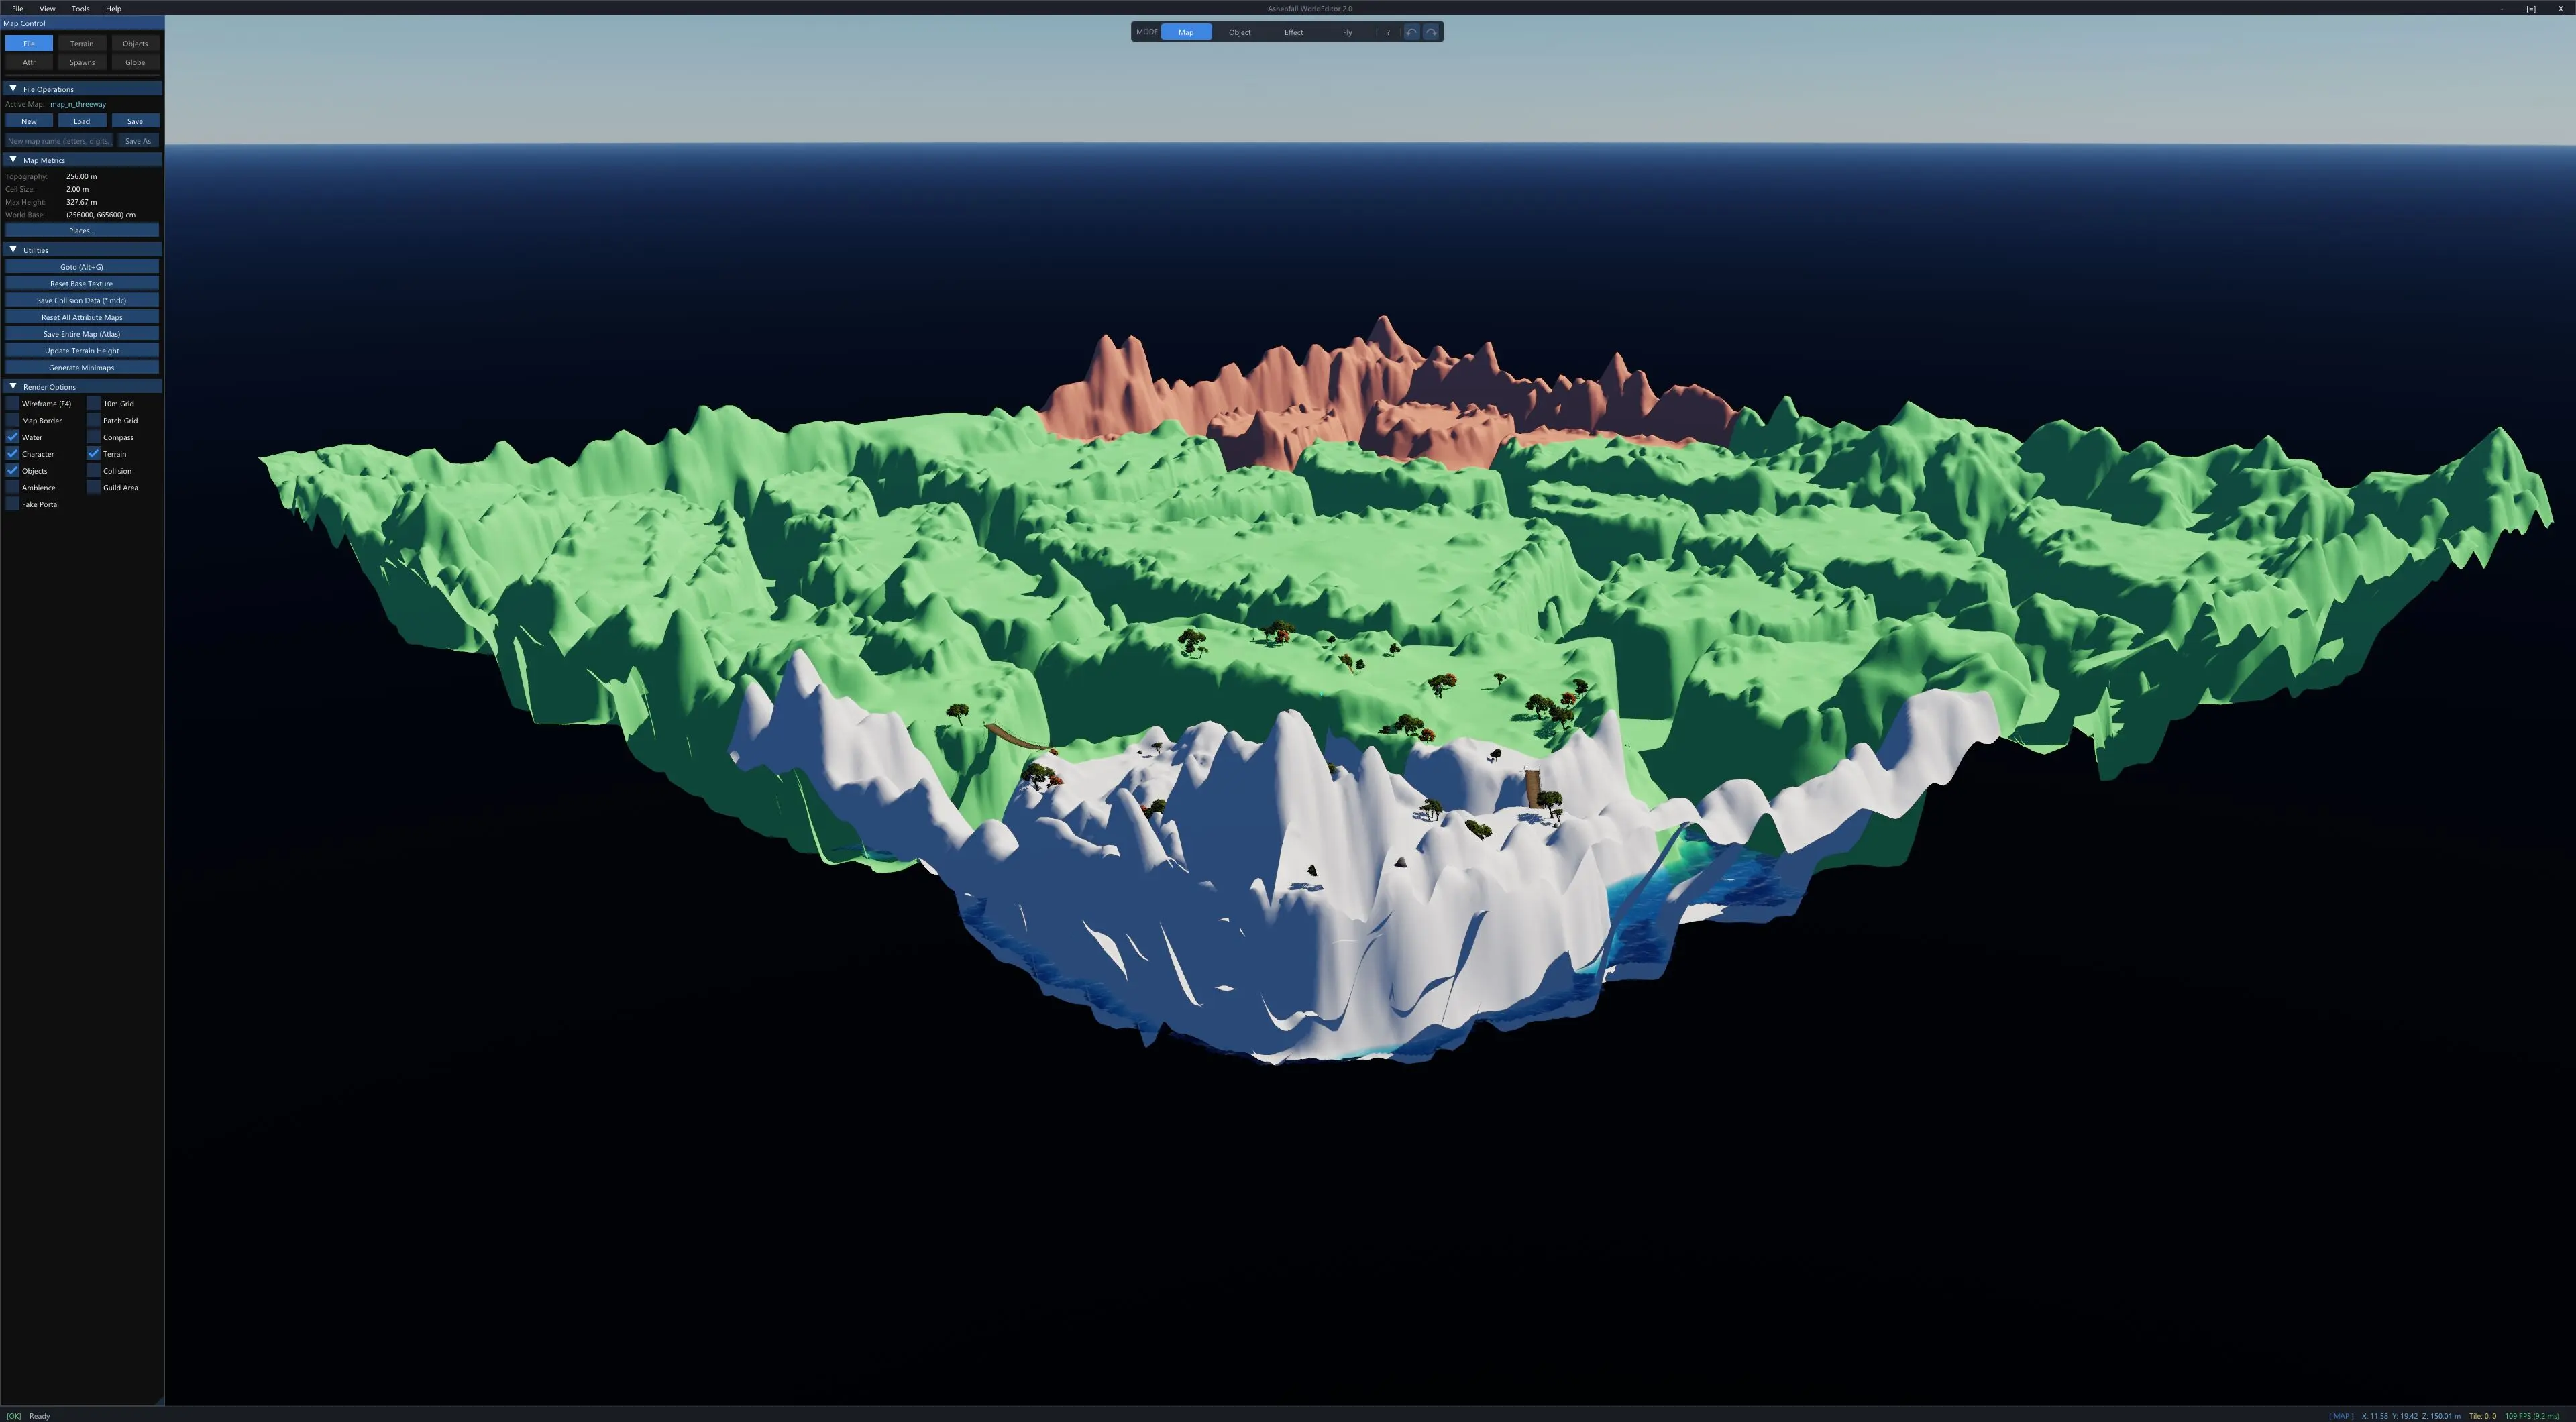This screenshot has width=2576, height=1422.
Task: Click the Save As button
Action: coord(138,141)
